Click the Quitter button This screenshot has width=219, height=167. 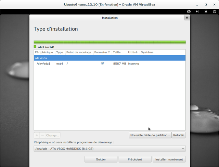[101, 159]
